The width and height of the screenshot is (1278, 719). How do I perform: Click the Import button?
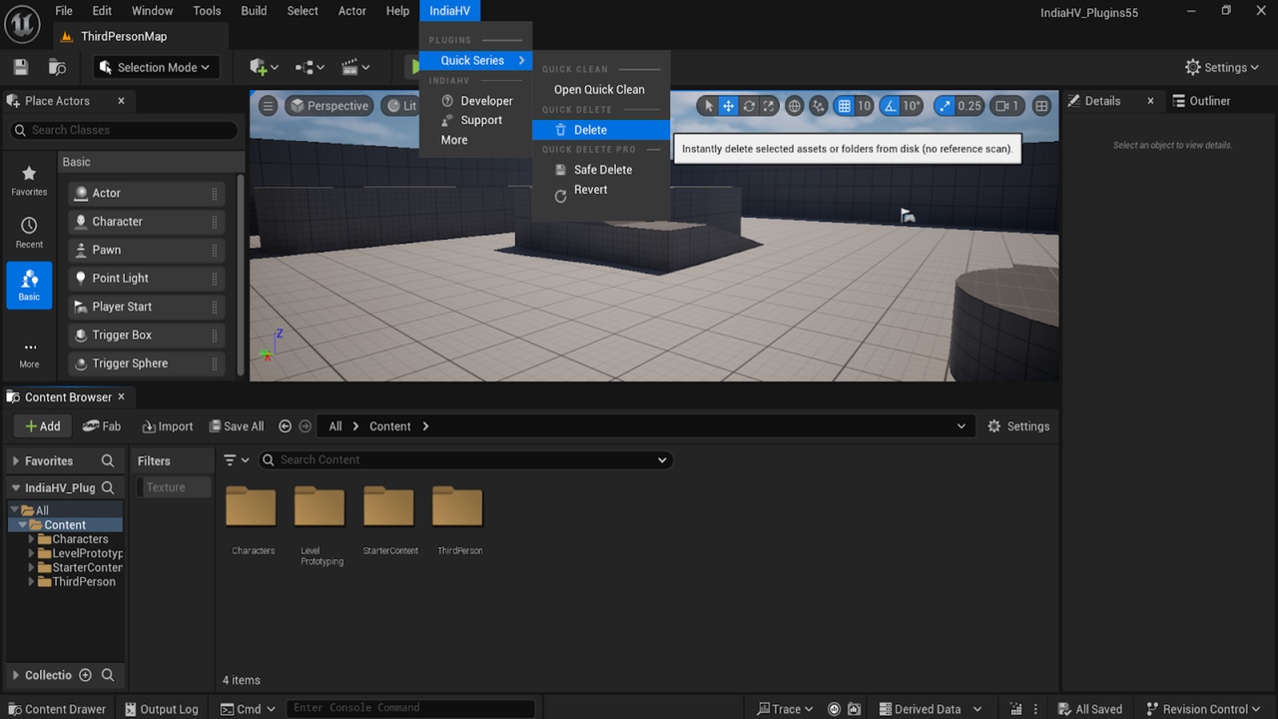pos(168,426)
